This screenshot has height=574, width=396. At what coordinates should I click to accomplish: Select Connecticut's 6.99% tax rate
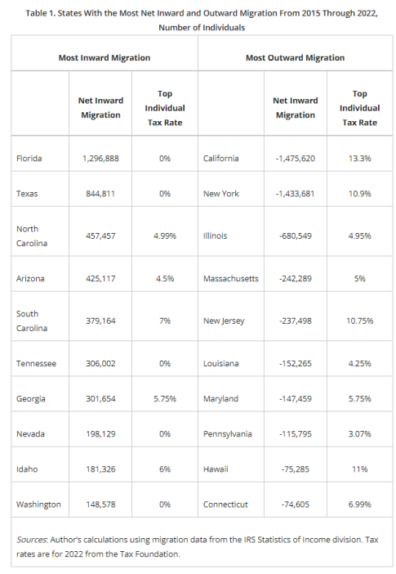(x=360, y=504)
